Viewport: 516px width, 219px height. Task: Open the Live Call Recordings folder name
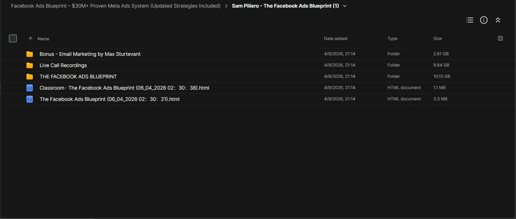coord(63,65)
